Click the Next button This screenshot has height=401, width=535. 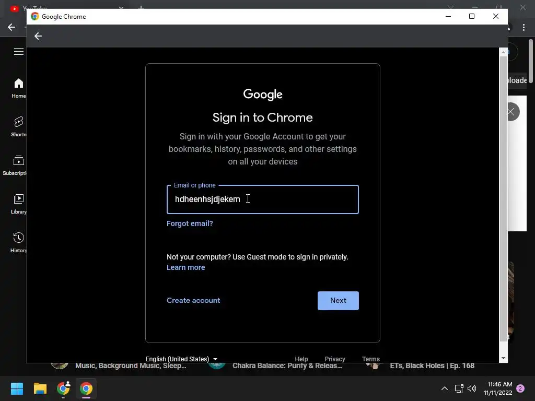point(338,300)
